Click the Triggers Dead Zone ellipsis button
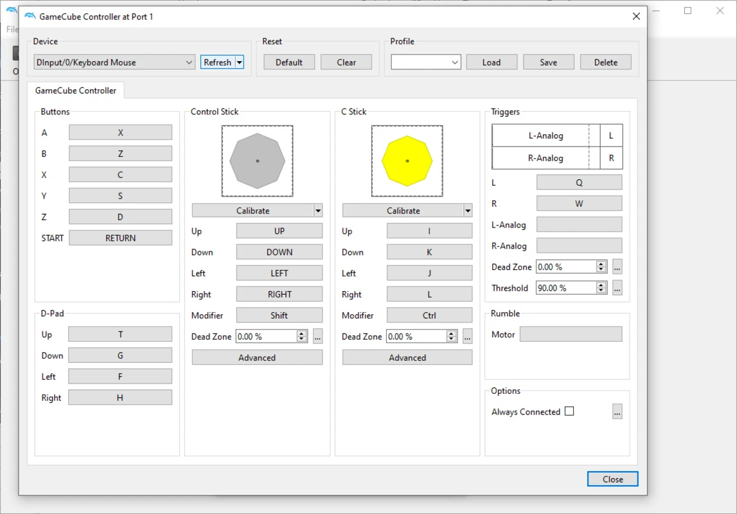The image size is (737, 514). 617,267
